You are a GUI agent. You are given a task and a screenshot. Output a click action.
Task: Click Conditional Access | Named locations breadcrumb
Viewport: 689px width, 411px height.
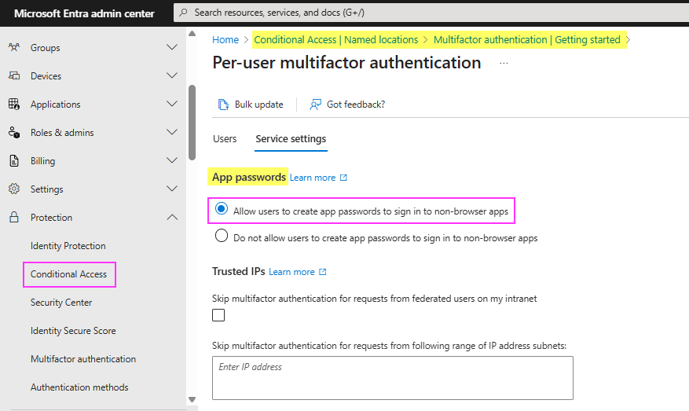click(336, 39)
